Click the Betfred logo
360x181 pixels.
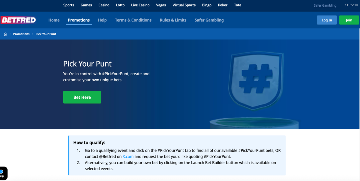tap(18, 20)
